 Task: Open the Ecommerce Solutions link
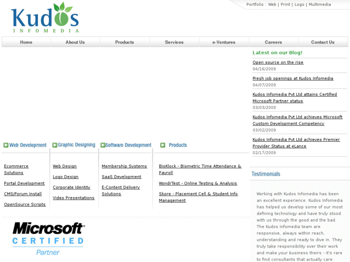pyautogui.click(x=16, y=170)
